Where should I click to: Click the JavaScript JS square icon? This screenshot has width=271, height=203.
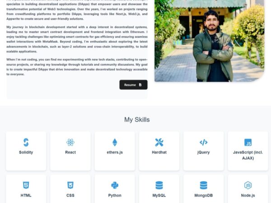pyautogui.click(x=248, y=143)
